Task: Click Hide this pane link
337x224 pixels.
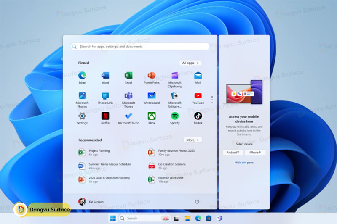Action: 244,163
